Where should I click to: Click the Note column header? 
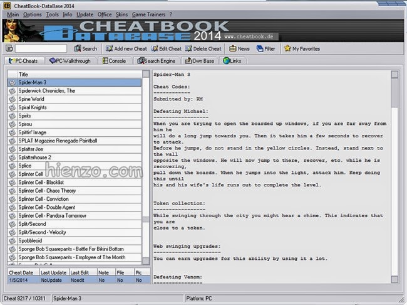click(x=106, y=272)
